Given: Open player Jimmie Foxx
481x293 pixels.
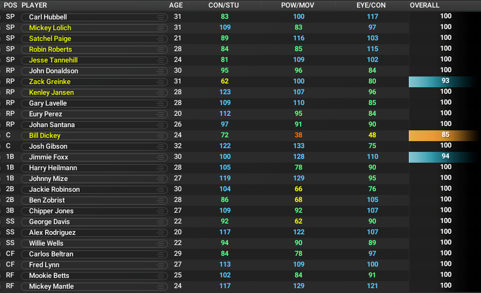Looking at the screenshot, I should click(x=48, y=157).
